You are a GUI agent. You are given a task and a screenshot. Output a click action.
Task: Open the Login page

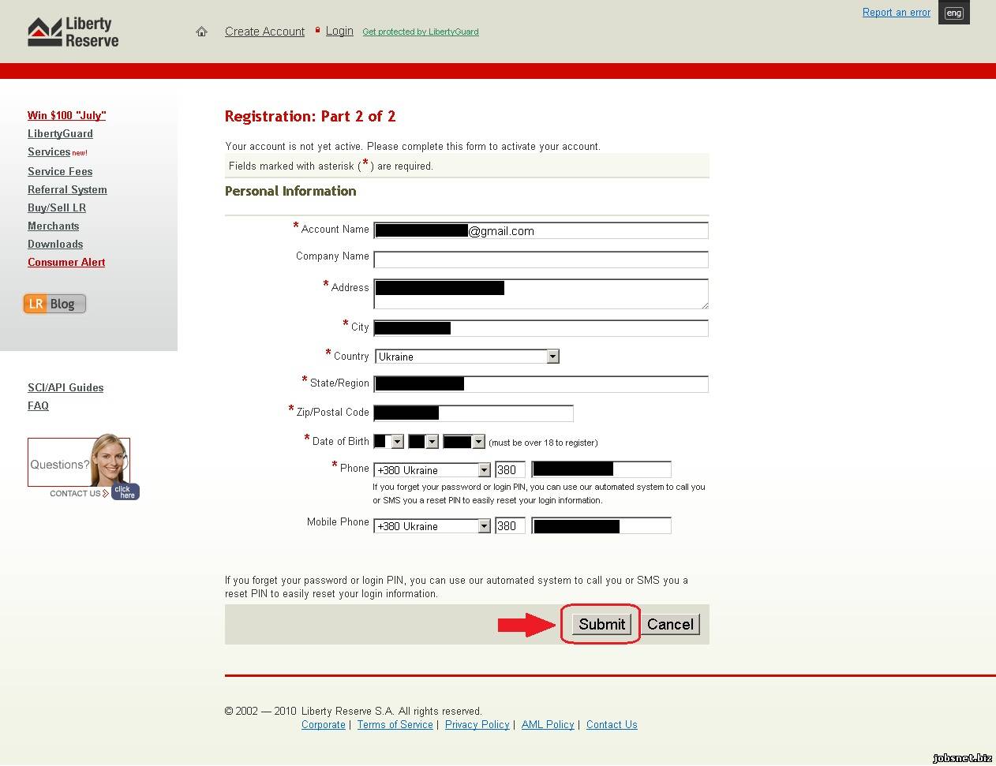point(339,31)
